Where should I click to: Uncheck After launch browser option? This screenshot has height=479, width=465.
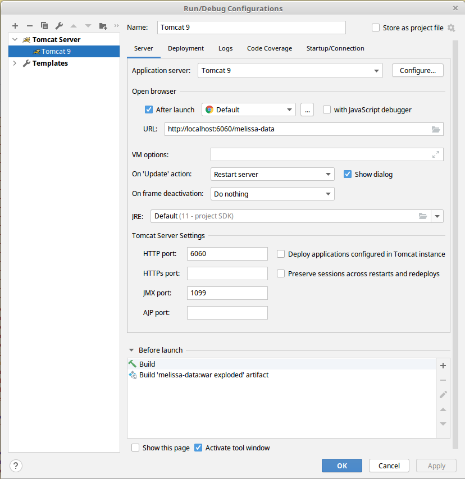[149, 110]
